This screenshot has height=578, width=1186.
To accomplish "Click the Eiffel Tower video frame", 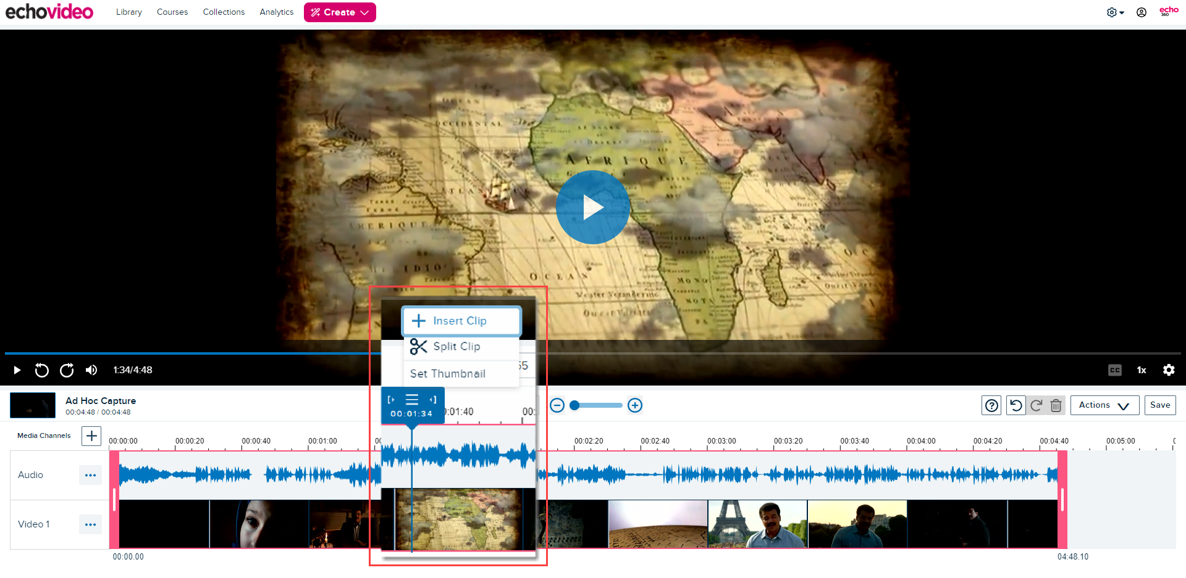I will (757, 524).
